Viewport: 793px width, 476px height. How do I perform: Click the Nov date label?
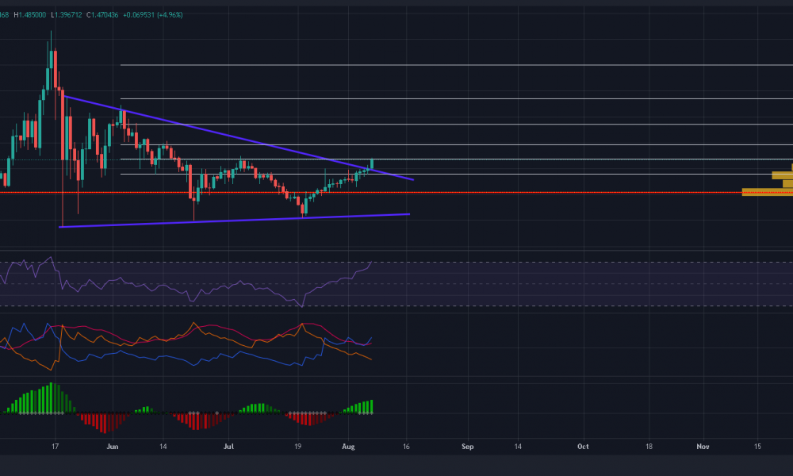tap(703, 446)
